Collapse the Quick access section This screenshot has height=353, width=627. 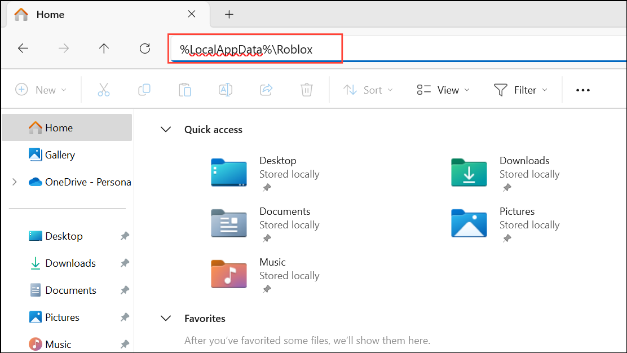166,130
